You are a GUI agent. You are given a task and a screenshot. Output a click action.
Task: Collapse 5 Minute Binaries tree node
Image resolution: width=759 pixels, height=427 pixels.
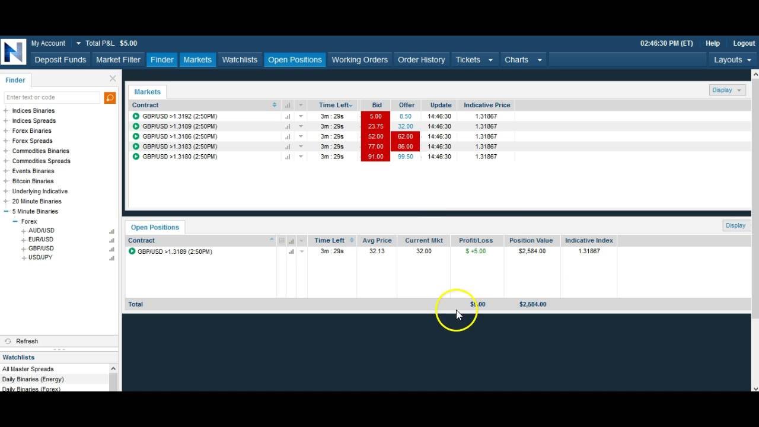coord(6,212)
